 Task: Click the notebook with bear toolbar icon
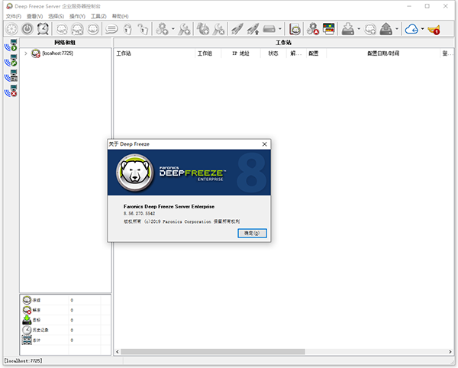click(x=295, y=29)
